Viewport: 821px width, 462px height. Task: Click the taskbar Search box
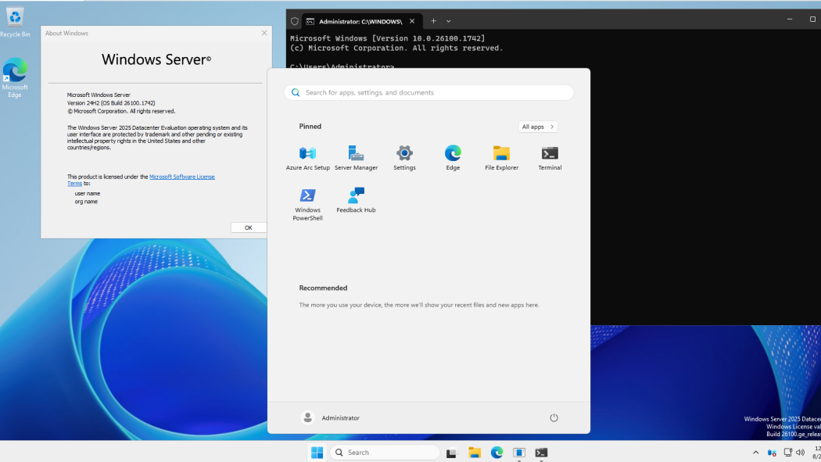385,453
